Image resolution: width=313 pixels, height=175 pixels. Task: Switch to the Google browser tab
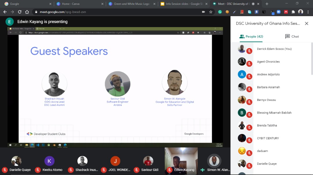pyautogui.click(x=28, y=4)
